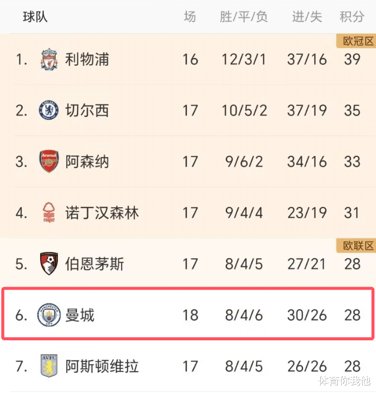This screenshot has width=376, height=393.
Task: Click the Chelsea club crest
Action: (x=49, y=110)
